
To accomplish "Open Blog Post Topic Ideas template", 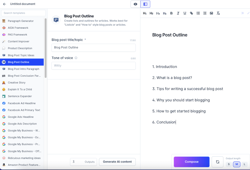I will click(22, 55).
